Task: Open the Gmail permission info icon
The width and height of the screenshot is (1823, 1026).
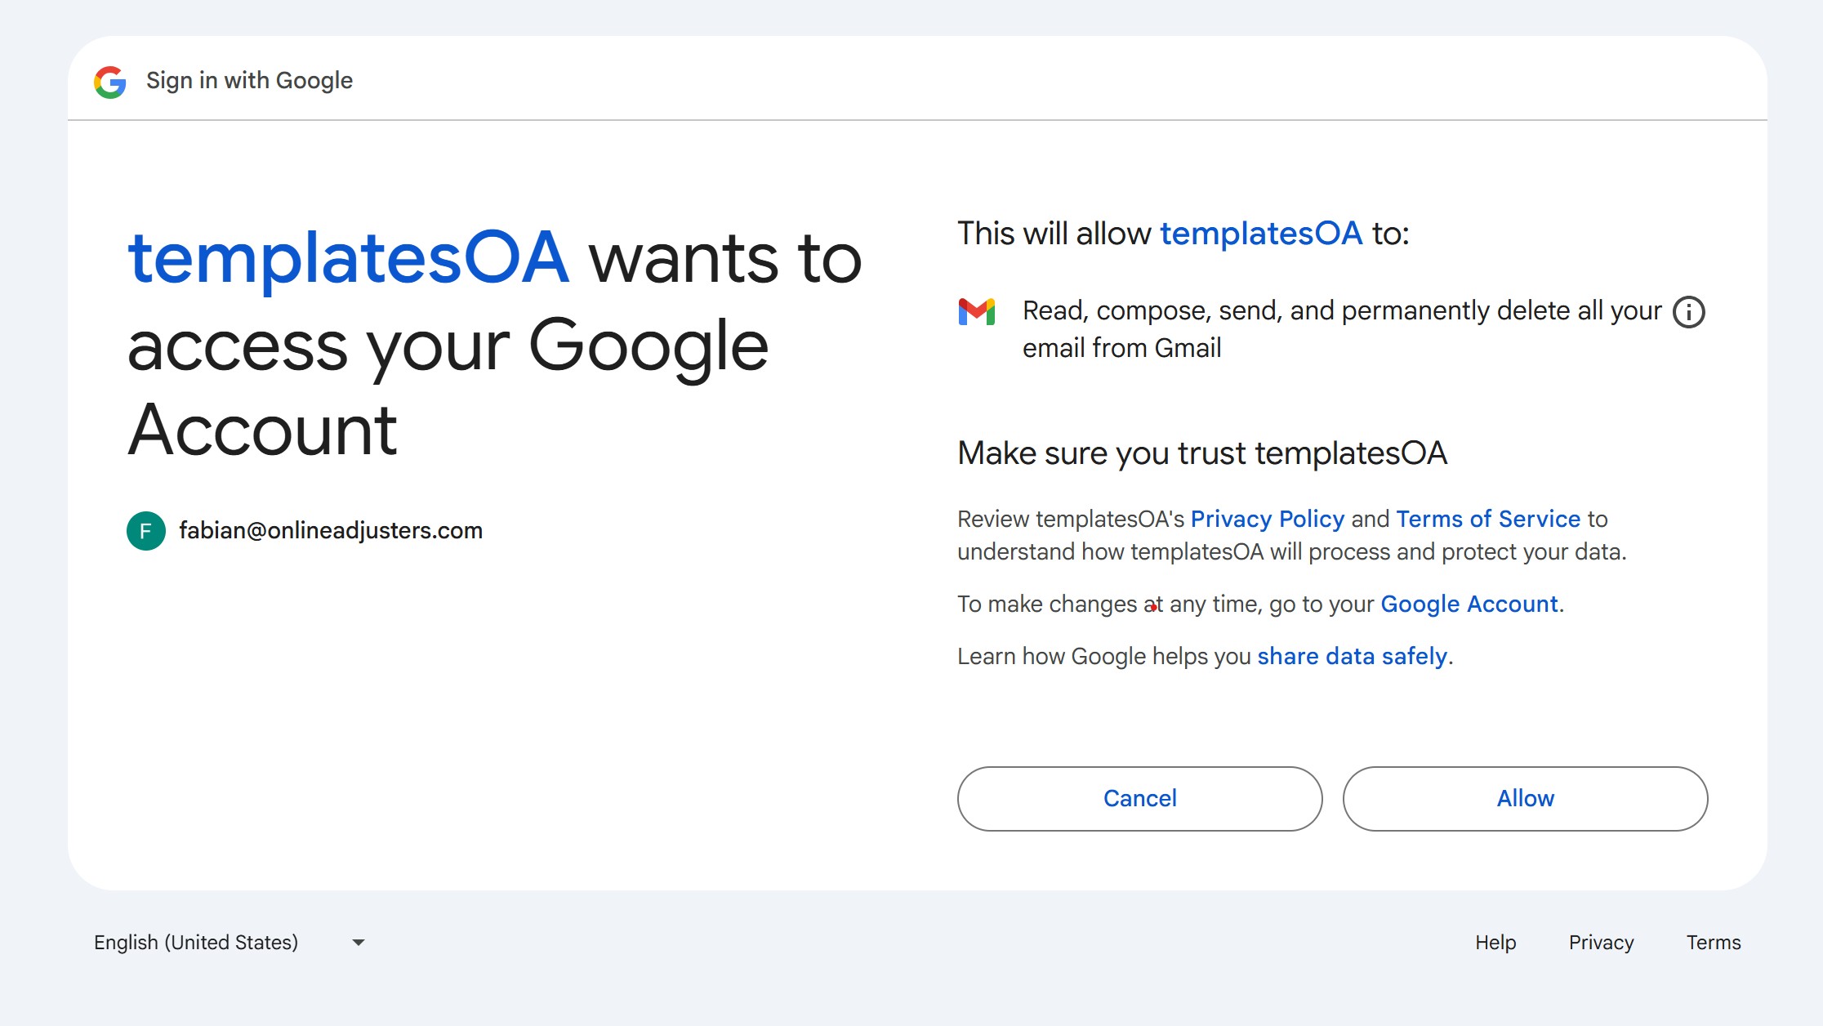Action: pyautogui.click(x=1689, y=312)
